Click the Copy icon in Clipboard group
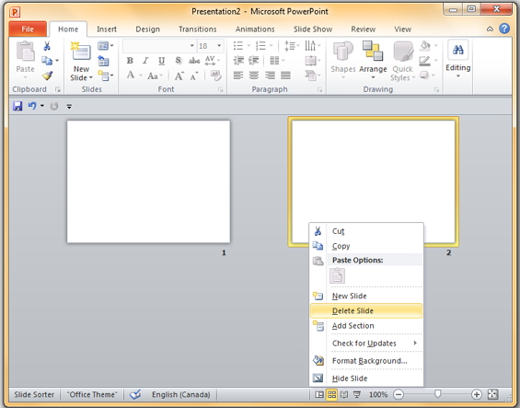 tap(47, 61)
